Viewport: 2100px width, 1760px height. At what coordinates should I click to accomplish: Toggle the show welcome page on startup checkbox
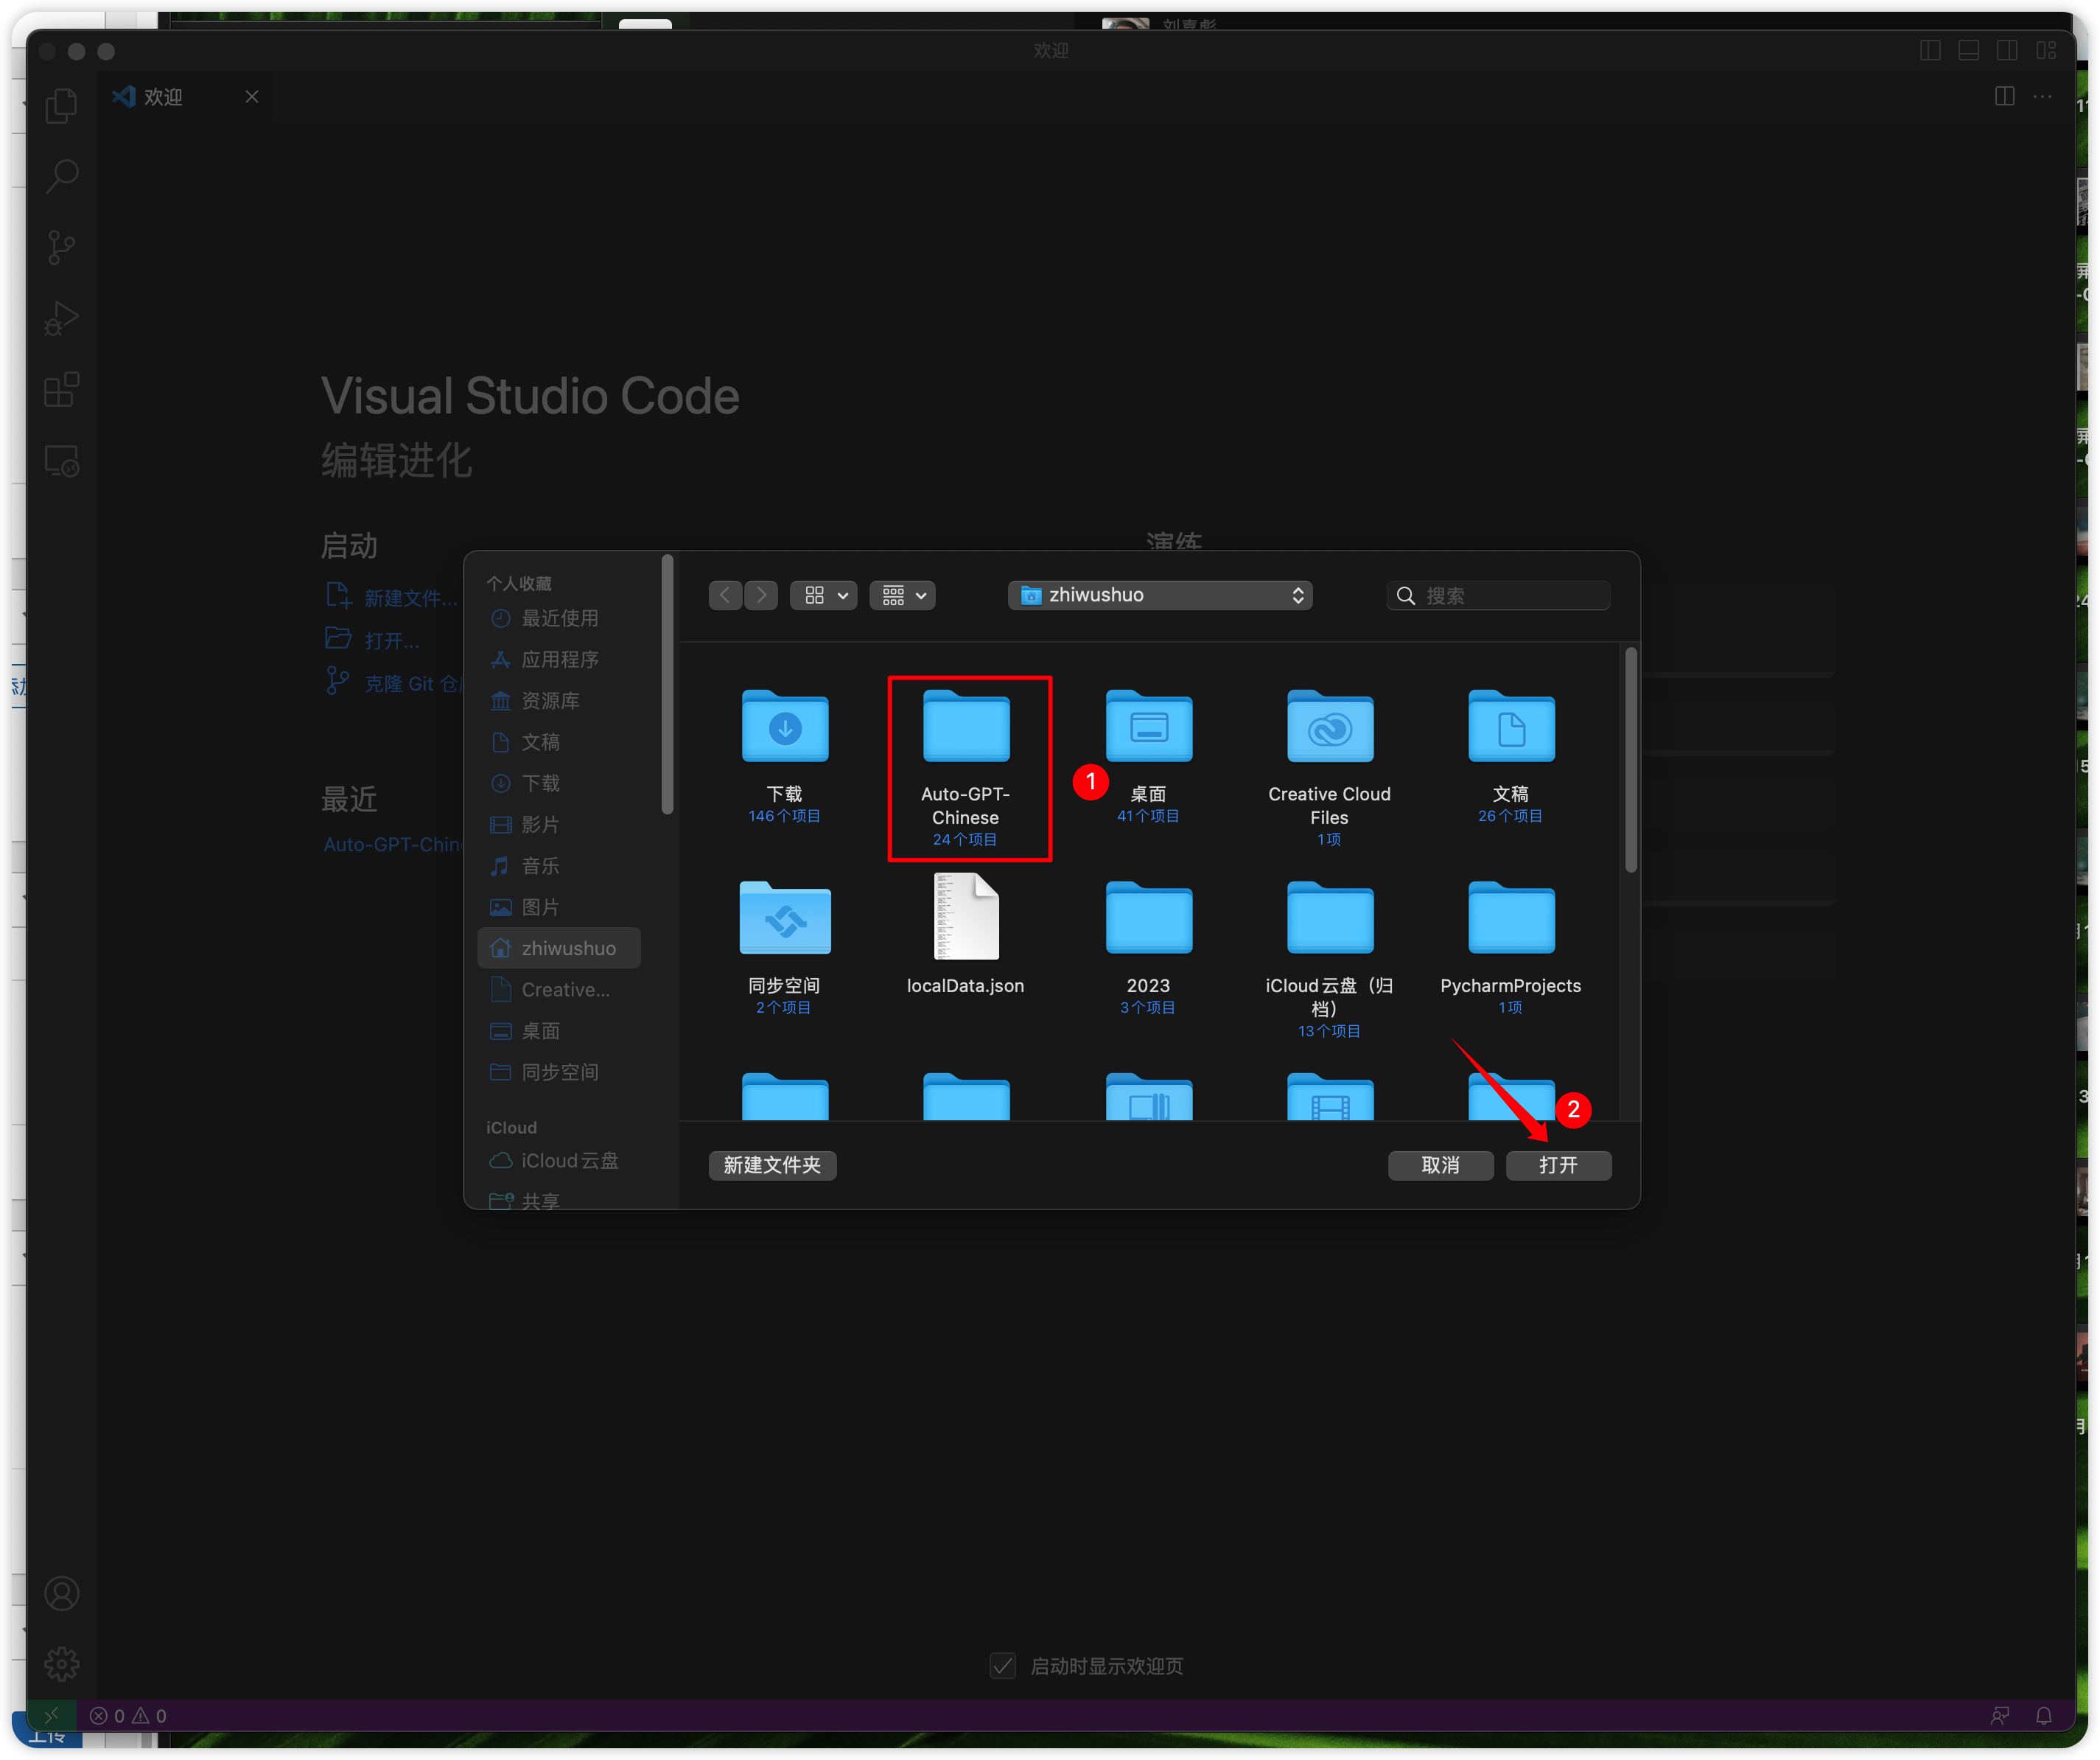point(1002,1665)
